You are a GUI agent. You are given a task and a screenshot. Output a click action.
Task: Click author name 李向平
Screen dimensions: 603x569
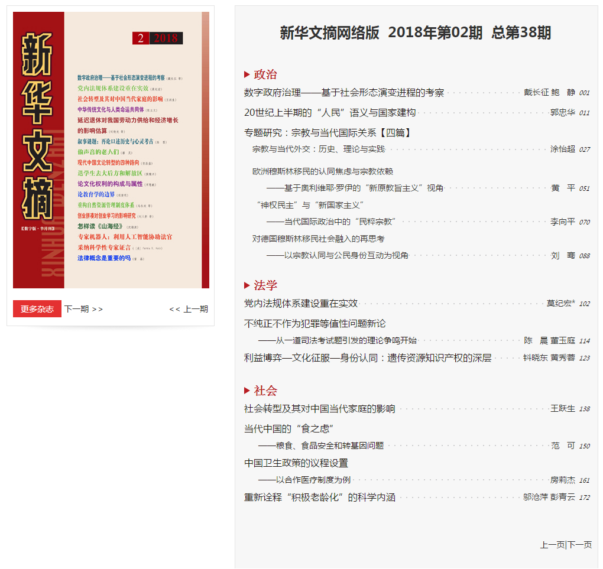tap(563, 222)
